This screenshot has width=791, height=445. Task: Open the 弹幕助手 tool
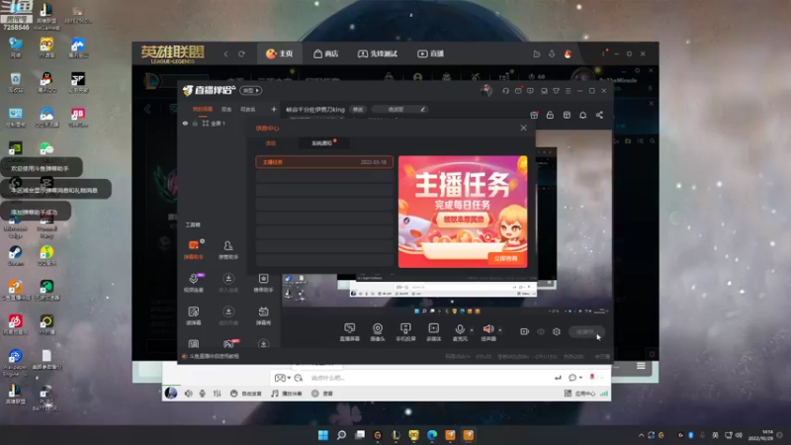[194, 249]
